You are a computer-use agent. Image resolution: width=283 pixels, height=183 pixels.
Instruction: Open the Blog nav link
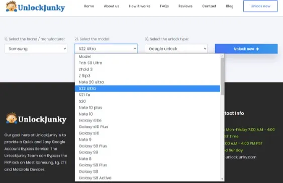pos(230,6)
